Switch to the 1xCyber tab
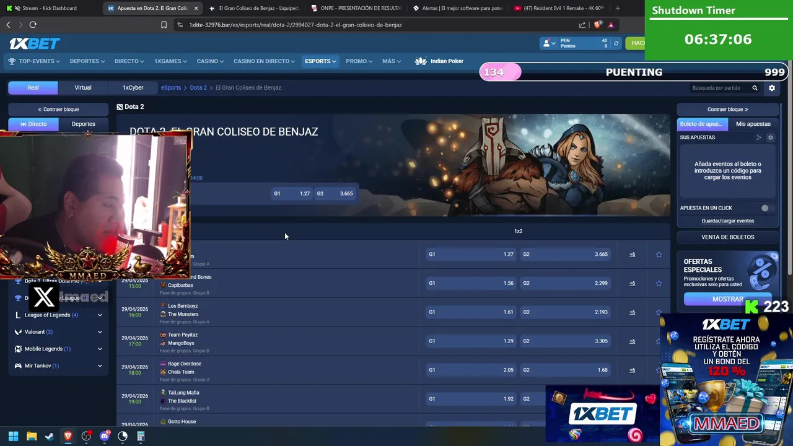Viewport: 793px width, 446px height. (133, 88)
